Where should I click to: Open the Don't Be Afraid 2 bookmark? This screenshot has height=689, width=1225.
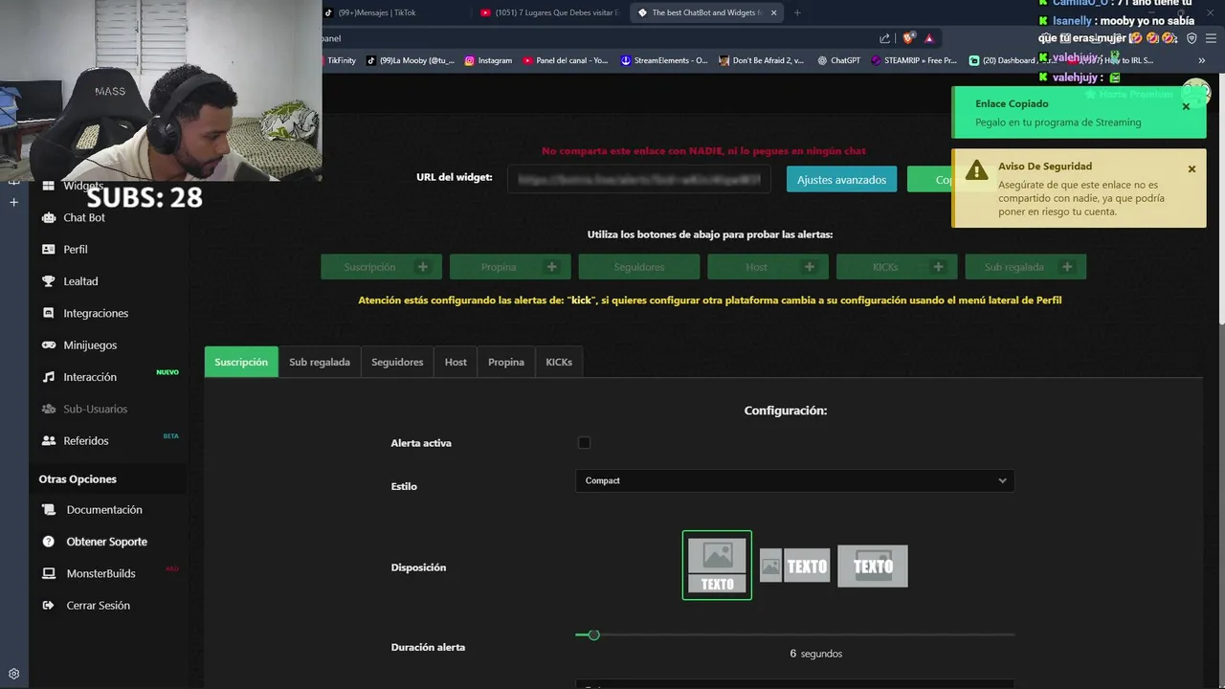pyautogui.click(x=761, y=60)
